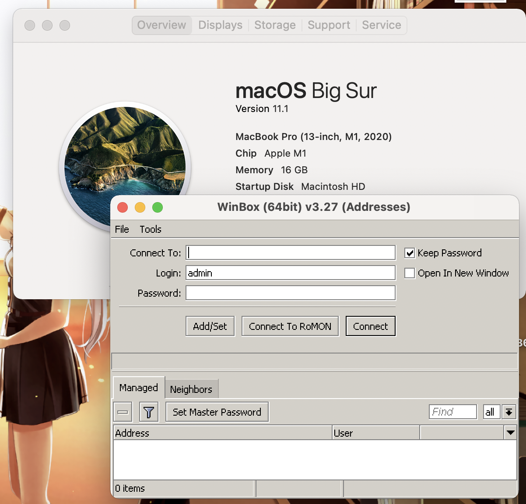Click 'MacBook Pro (13-inch, M1, 2020)' text
The width and height of the screenshot is (526, 504).
pyautogui.click(x=313, y=136)
